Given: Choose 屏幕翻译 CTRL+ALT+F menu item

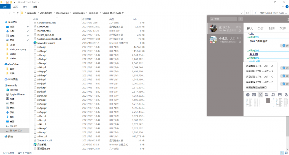Looking at the screenshot, I should 260,82.
